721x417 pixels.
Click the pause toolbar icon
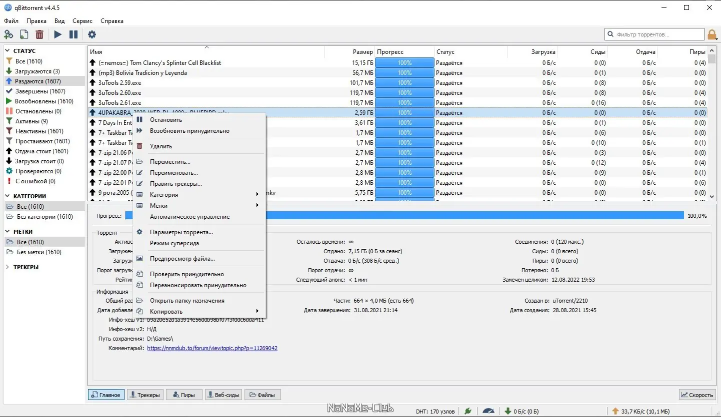point(73,34)
